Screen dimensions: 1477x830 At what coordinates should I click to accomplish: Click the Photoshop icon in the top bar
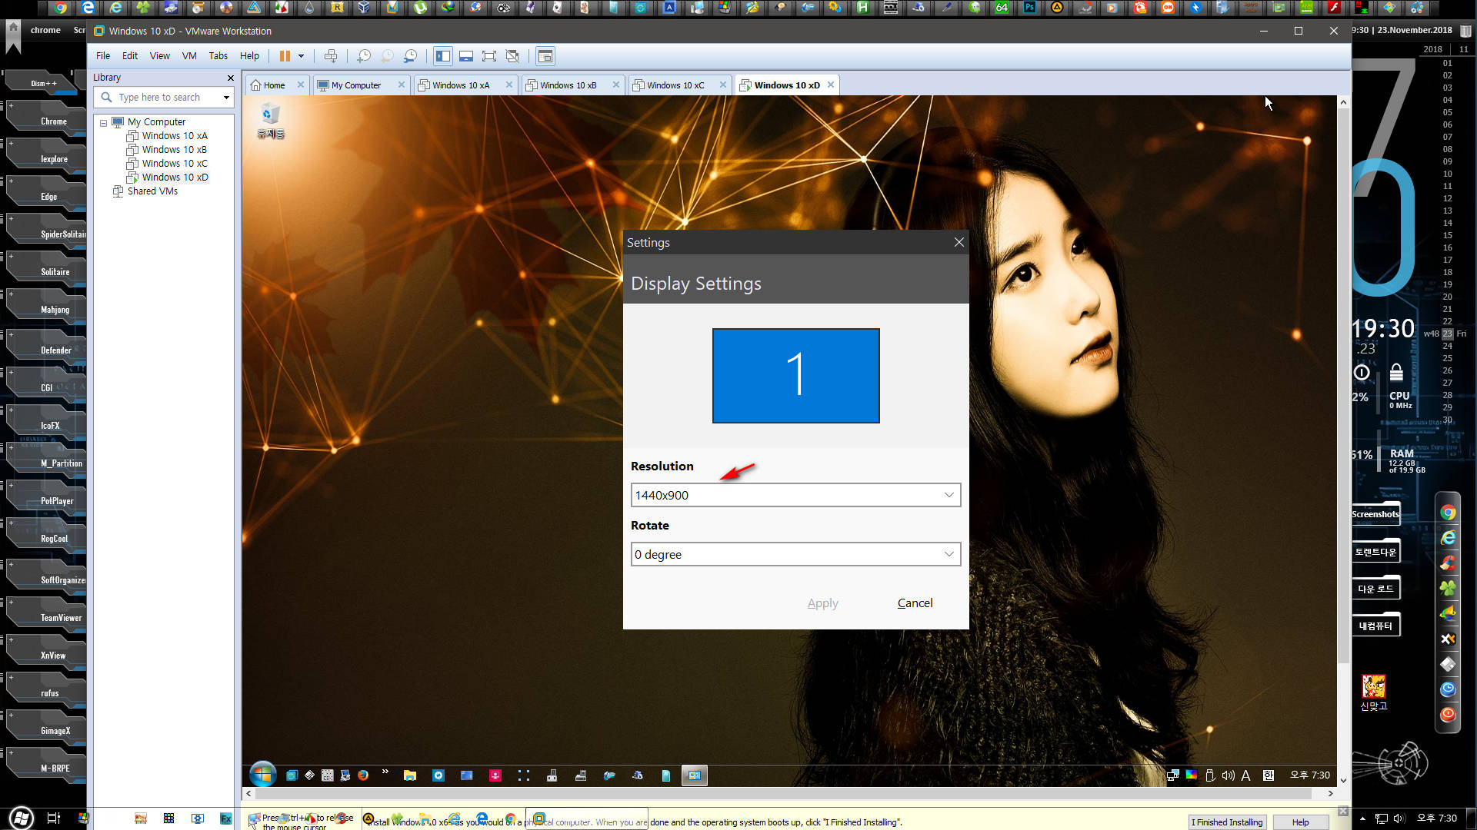(1029, 8)
